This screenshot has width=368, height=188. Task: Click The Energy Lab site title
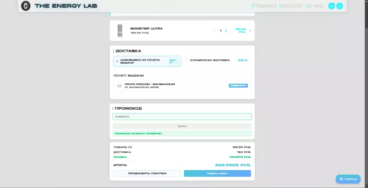[66, 6]
